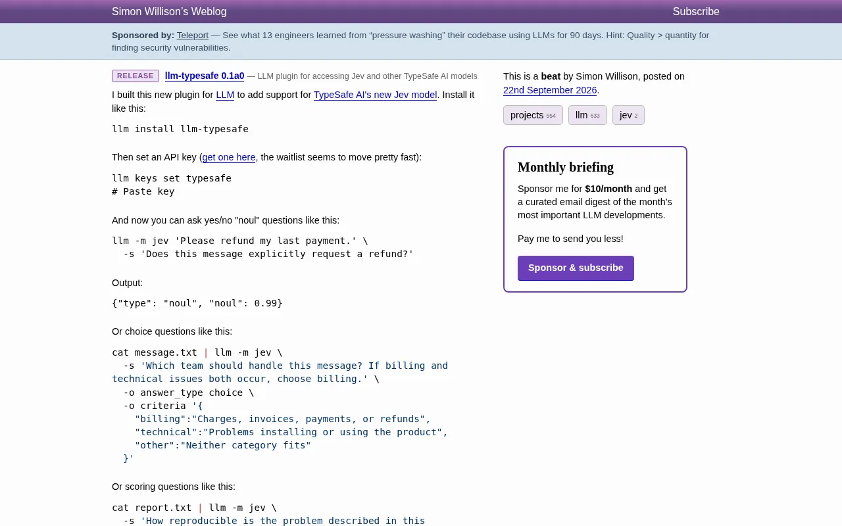Click the '-o answer_type choice' line
This screenshot has height=526, width=842.
tap(189, 393)
